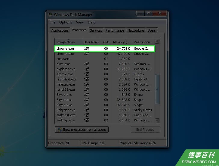Select the StikyNot.exe process
The height and width of the screenshot is (166, 219).
coord(105,110)
